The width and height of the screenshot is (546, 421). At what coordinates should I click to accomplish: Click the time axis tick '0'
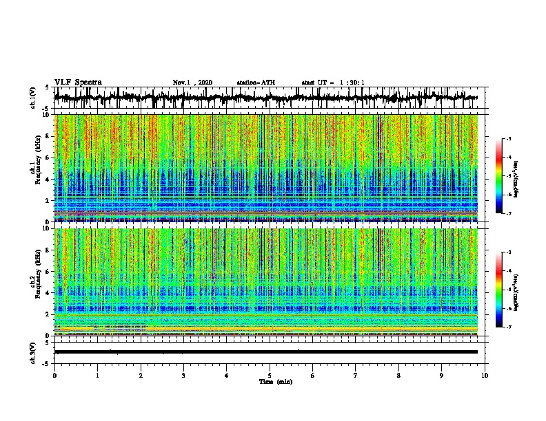coord(54,376)
